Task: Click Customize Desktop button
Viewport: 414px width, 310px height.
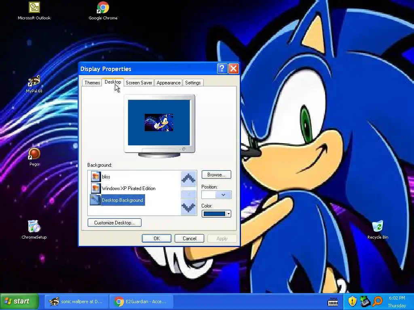Action: click(x=114, y=223)
